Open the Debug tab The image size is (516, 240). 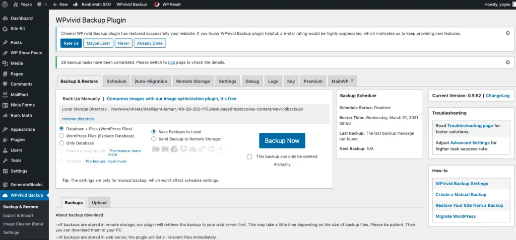click(252, 81)
